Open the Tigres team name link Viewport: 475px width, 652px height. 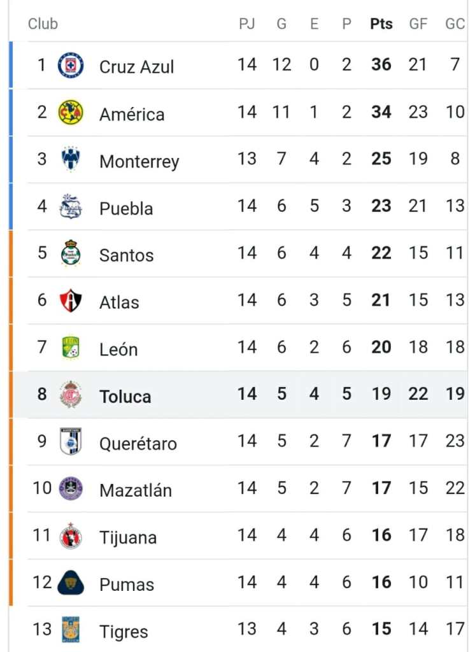click(124, 632)
